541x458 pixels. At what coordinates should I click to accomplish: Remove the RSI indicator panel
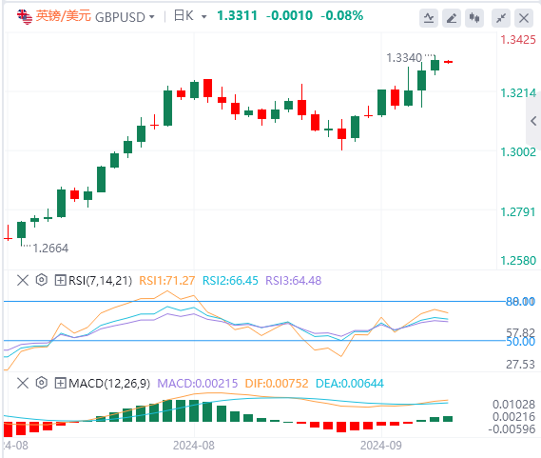(23, 280)
